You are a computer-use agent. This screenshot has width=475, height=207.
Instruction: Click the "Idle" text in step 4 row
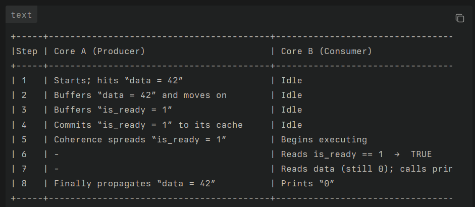coord(291,125)
